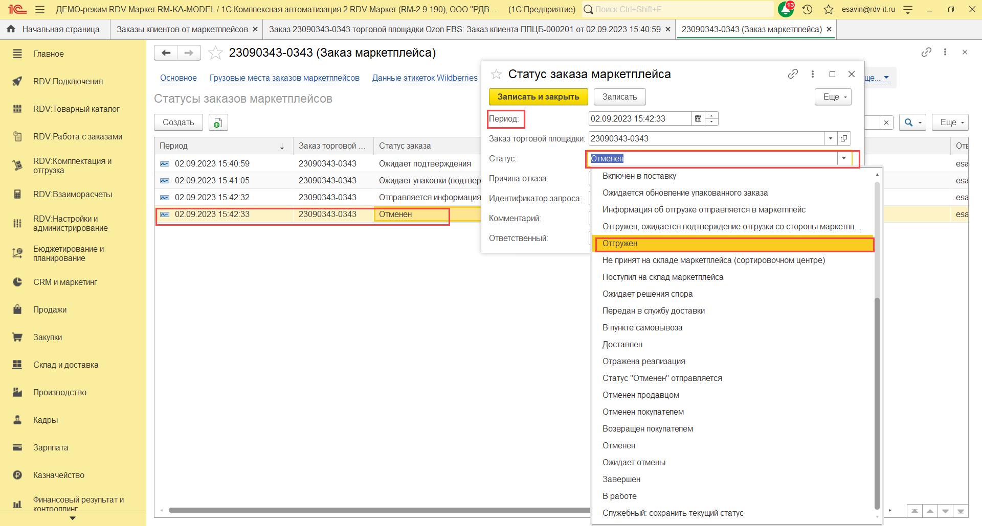Screen dimensions: 982x526
Task: Open the calendar picker in Период field
Action: coord(698,118)
